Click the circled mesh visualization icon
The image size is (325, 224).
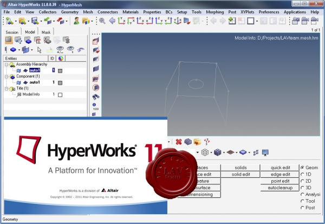tap(96, 88)
